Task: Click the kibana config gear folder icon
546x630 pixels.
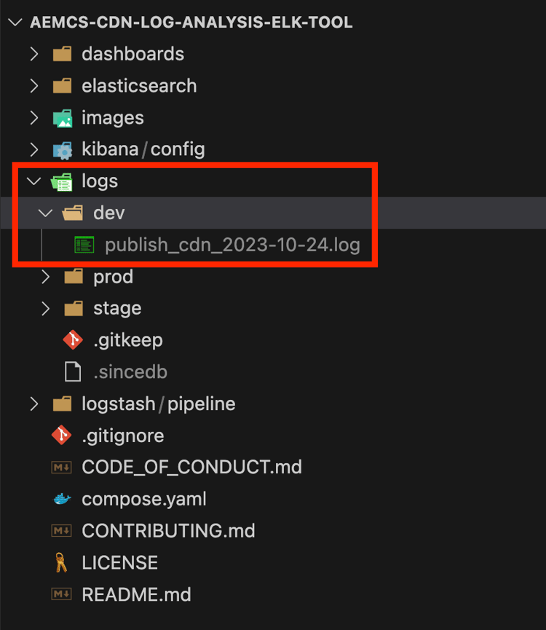Action: point(63,150)
